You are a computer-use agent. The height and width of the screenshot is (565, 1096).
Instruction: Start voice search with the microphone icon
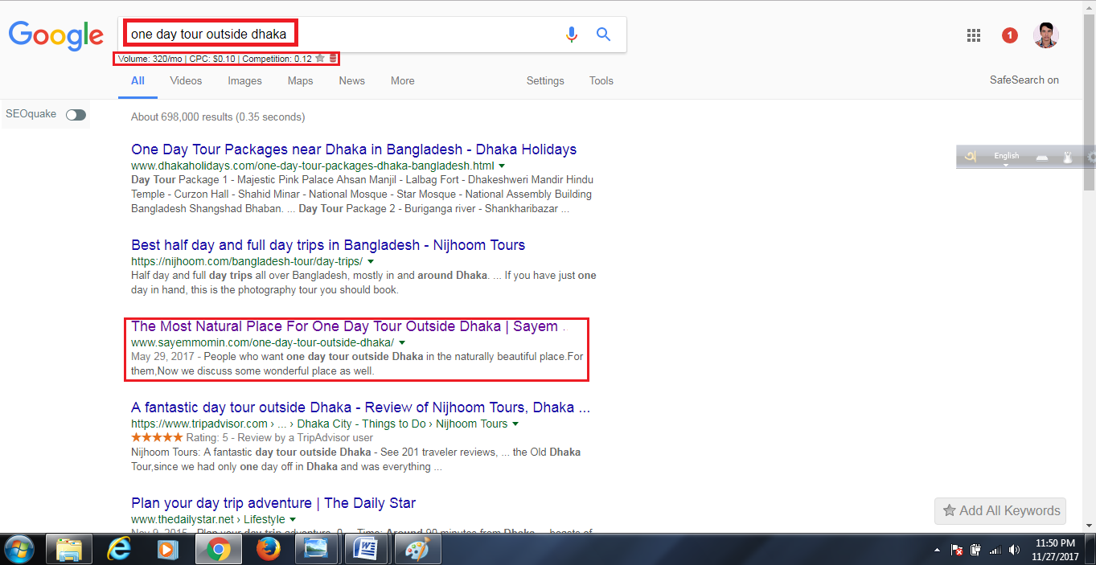(x=572, y=35)
